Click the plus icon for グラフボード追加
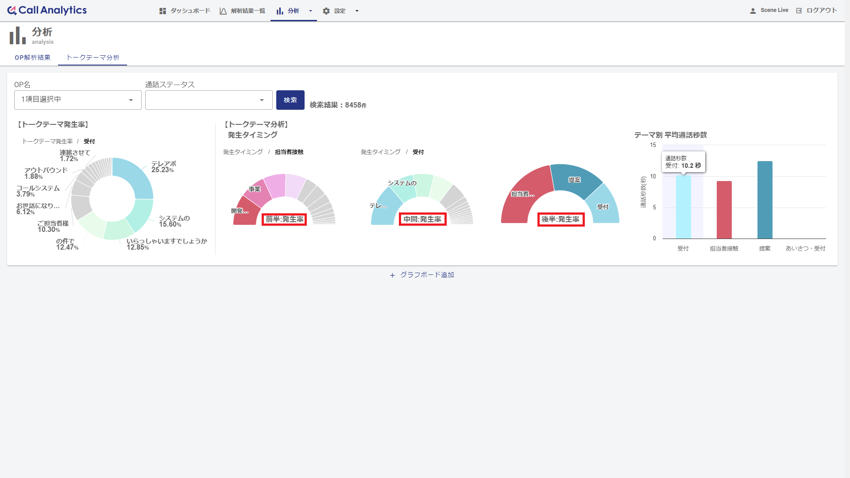 [392, 275]
